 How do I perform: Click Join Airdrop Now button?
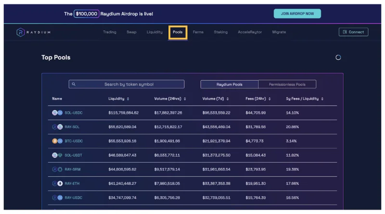tap(297, 13)
